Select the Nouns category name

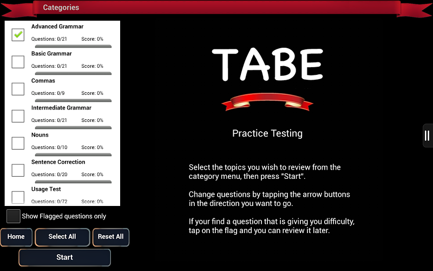[x=40, y=135]
